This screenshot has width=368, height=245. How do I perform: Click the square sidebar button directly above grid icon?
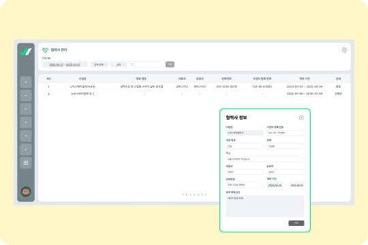26,149
